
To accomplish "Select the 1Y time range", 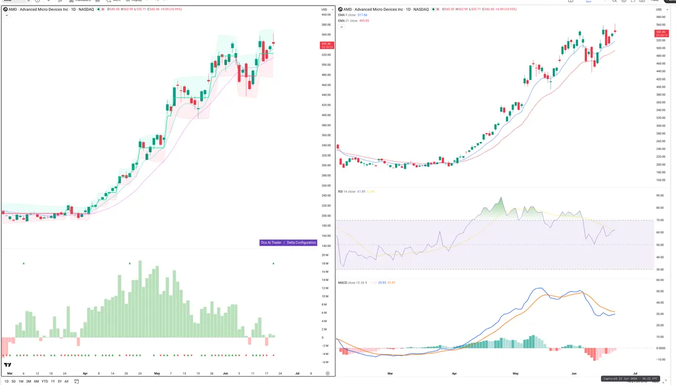I will [x=52, y=381].
